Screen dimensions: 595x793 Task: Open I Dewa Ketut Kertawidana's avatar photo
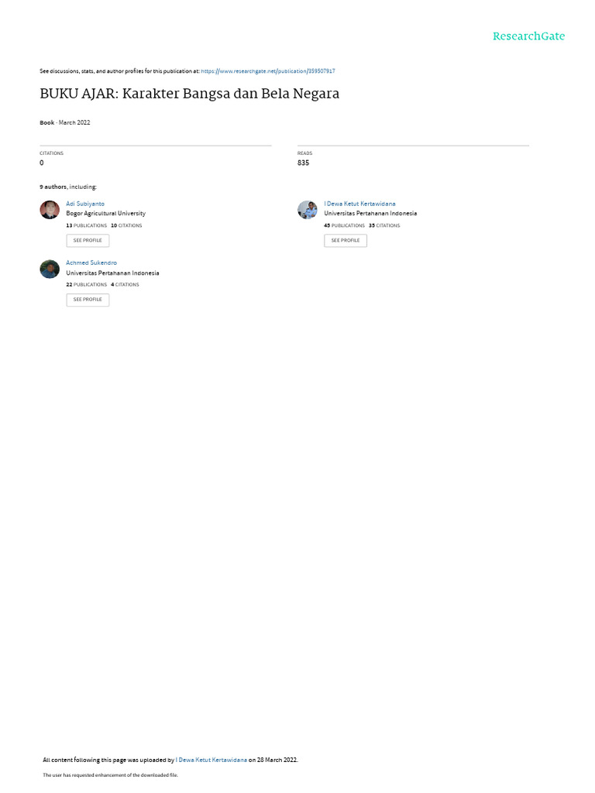307,209
